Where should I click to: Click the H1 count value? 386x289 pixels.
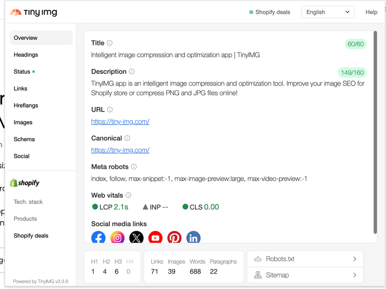[93, 271]
